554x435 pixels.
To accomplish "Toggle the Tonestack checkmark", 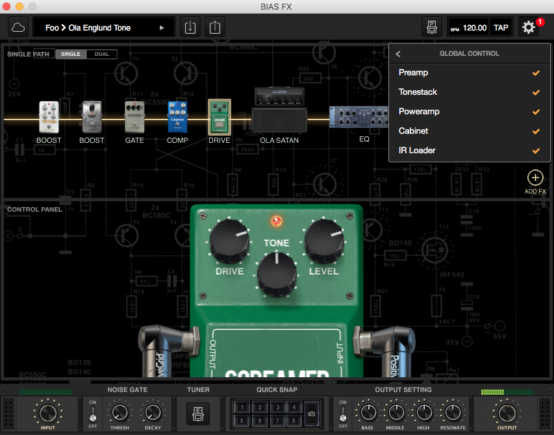I will click(x=536, y=92).
